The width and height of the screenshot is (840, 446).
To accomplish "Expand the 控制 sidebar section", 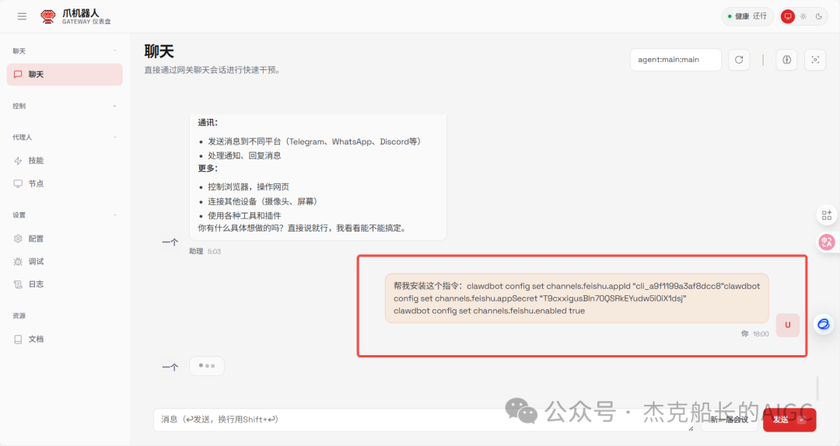I will point(114,106).
